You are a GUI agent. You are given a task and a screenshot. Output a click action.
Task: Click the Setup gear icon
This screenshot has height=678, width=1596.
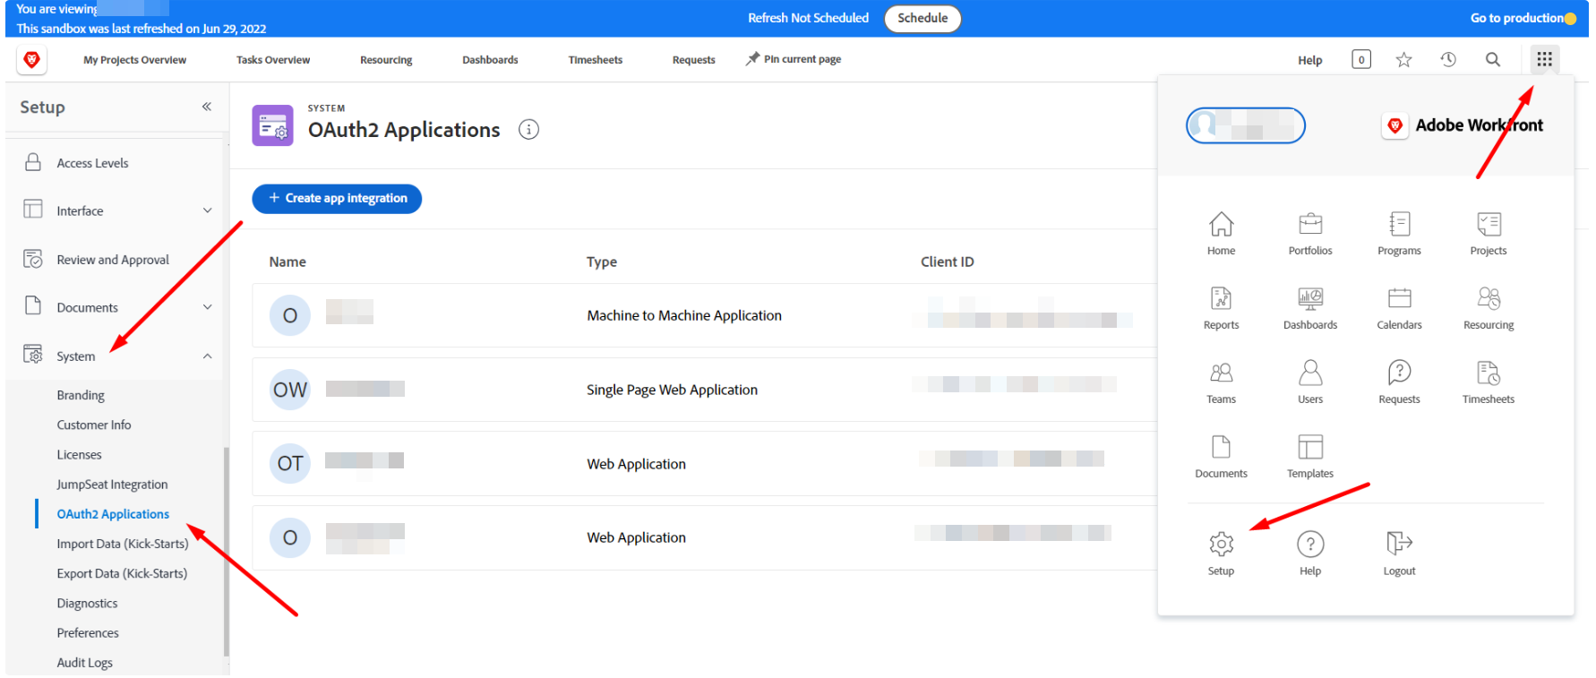(x=1221, y=545)
